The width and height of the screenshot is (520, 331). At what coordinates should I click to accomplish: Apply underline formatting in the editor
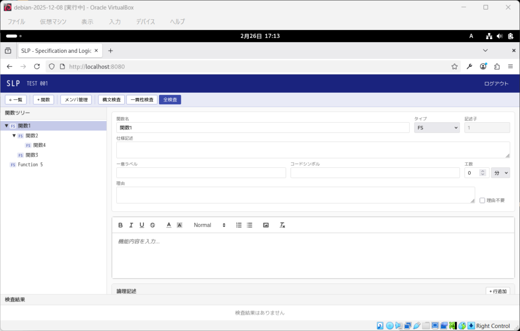click(142, 225)
